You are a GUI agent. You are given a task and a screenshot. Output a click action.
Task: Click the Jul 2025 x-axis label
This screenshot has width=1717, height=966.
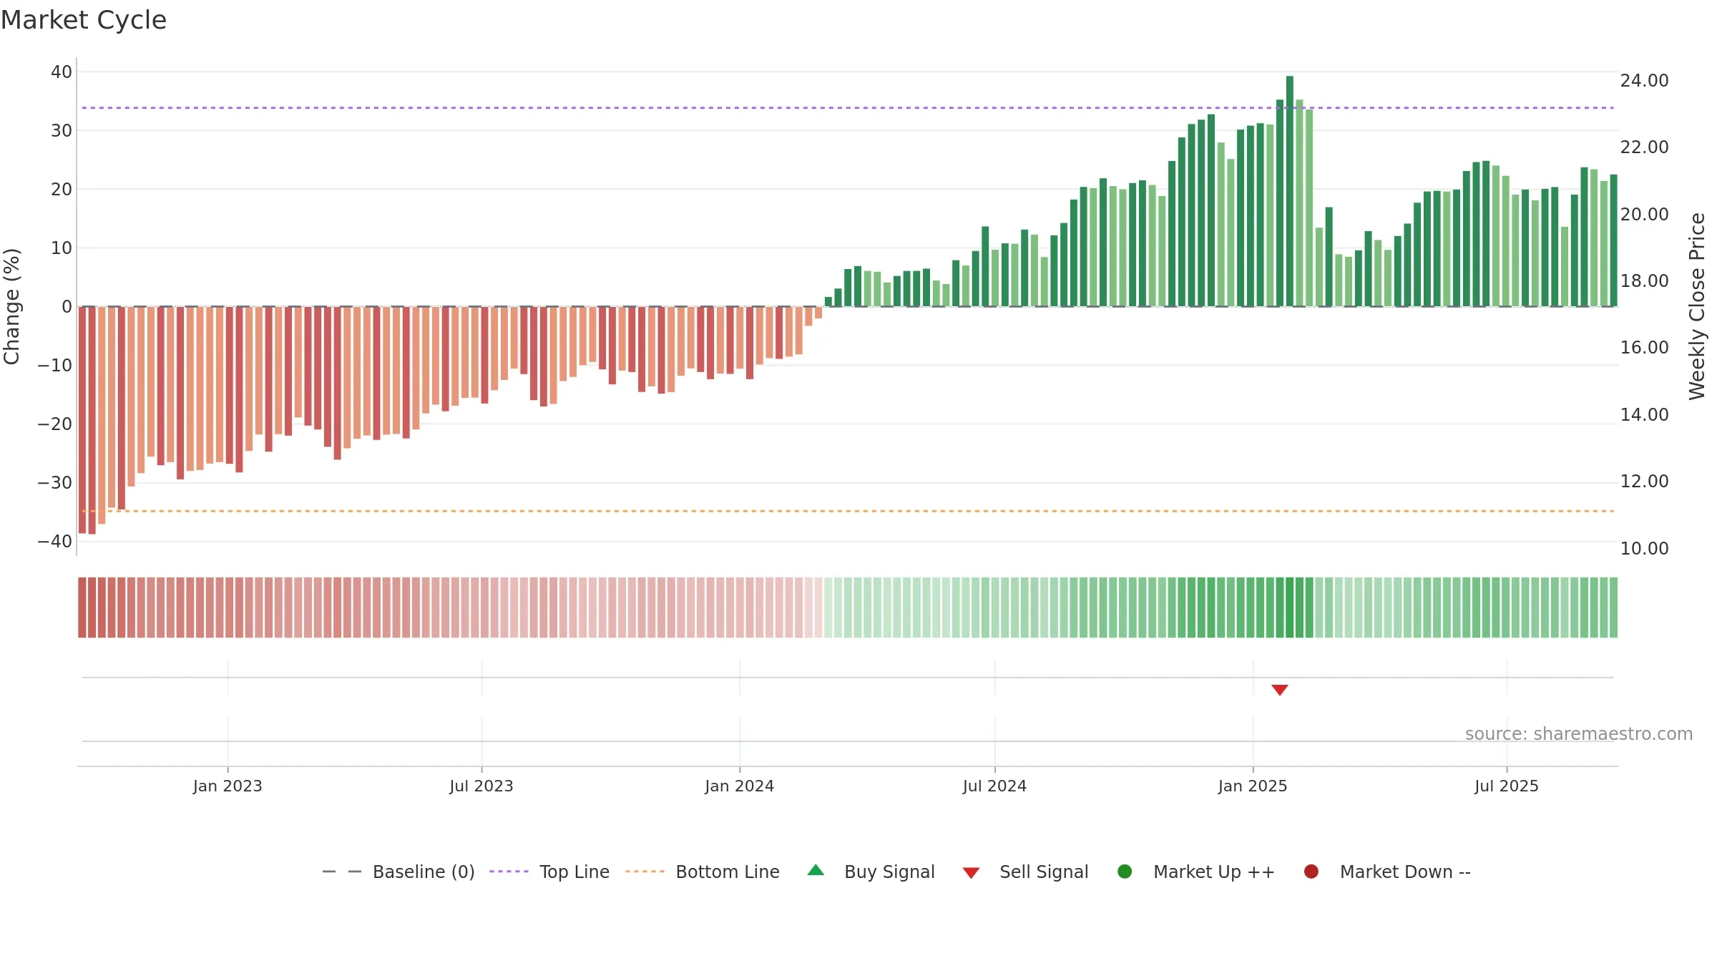[x=1507, y=786]
